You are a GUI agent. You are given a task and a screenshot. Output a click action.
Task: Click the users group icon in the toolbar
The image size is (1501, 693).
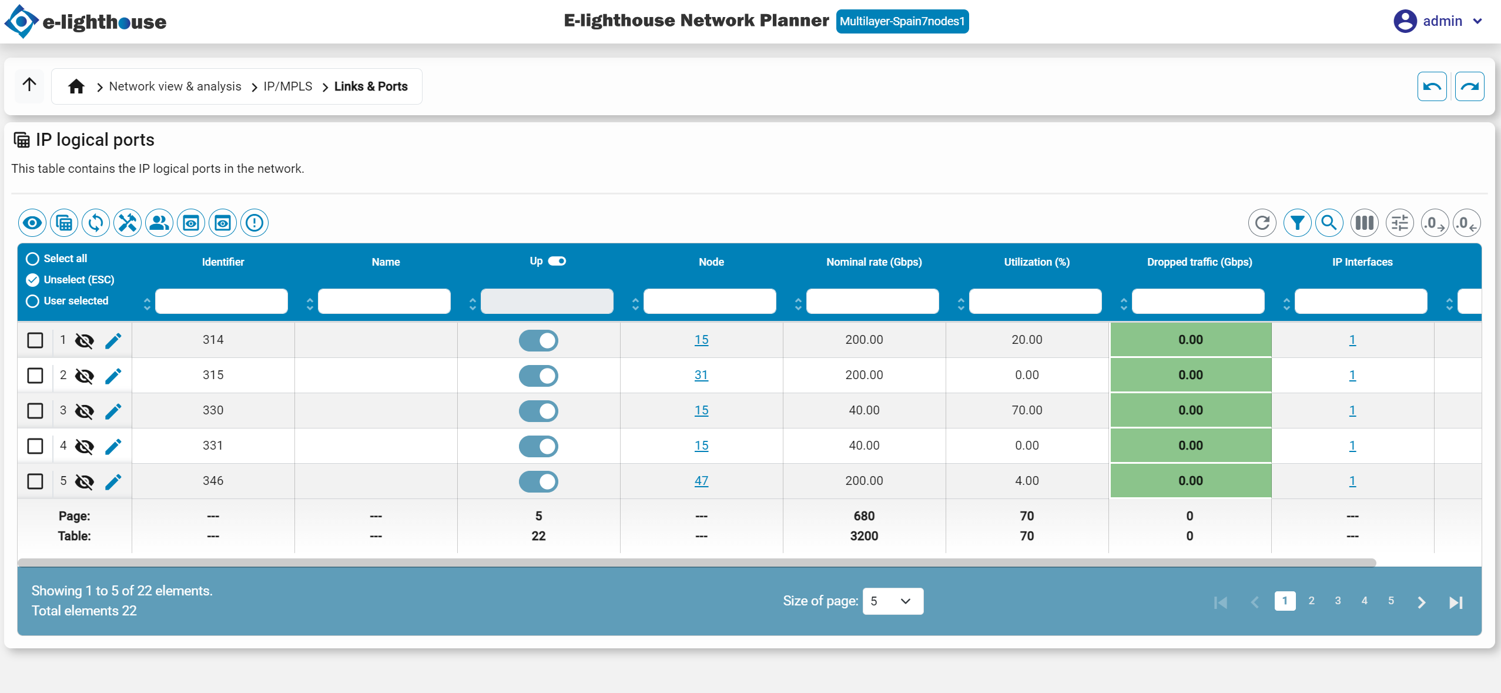click(159, 223)
